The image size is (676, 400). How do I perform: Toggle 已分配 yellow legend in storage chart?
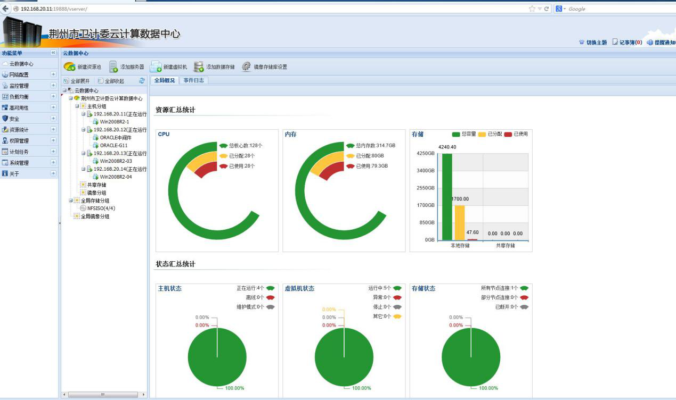click(x=482, y=134)
